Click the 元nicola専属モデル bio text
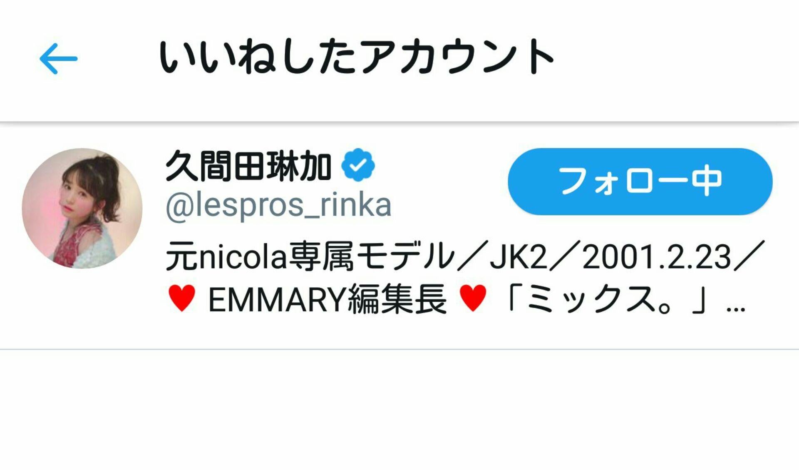 tap(310, 256)
